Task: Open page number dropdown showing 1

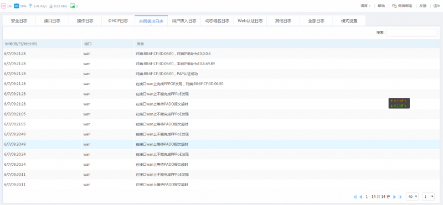Action: [x=428, y=197]
